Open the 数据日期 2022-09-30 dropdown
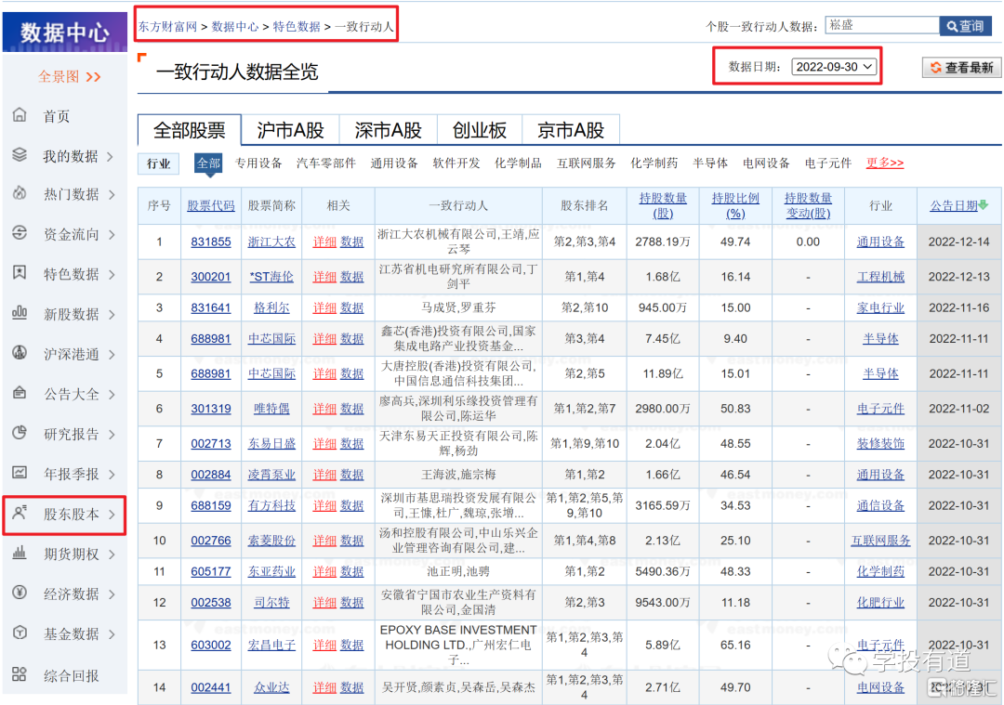The image size is (1004, 705). coord(834,67)
